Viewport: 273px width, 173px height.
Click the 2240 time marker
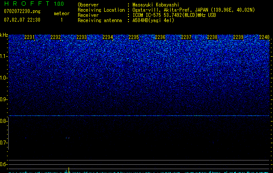[264, 37]
